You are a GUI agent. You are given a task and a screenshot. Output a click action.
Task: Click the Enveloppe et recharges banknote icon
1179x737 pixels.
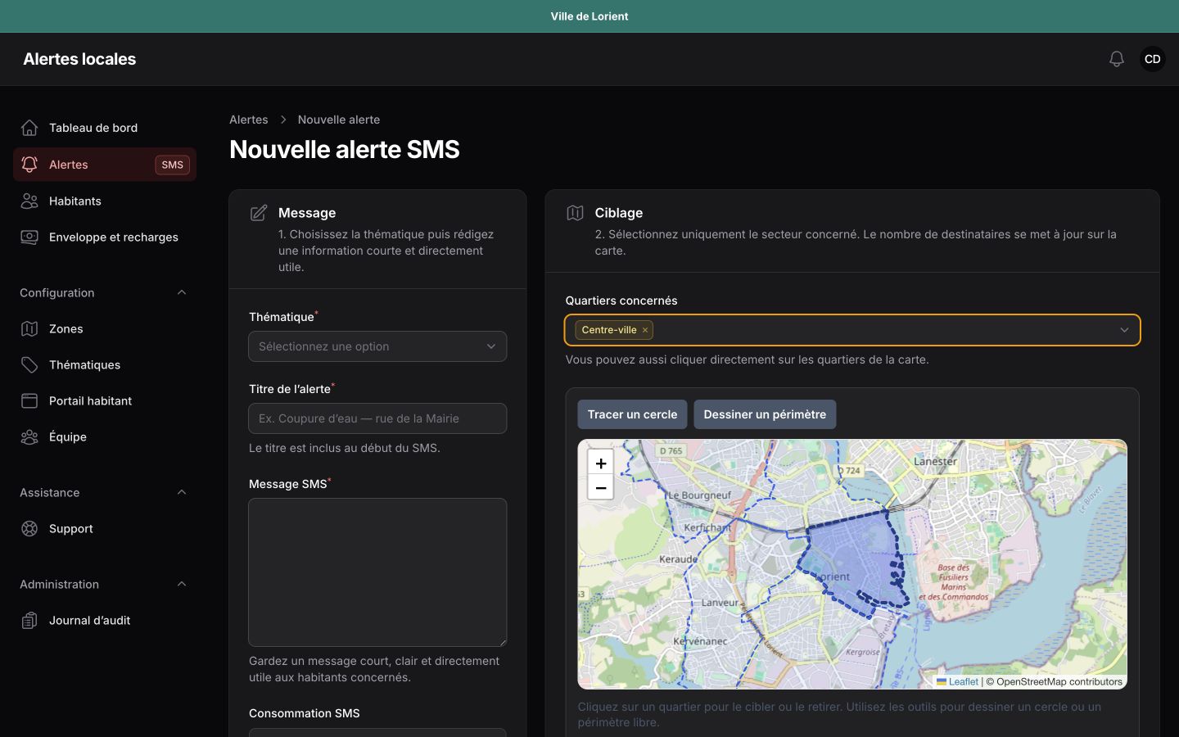[x=29, y=237]
